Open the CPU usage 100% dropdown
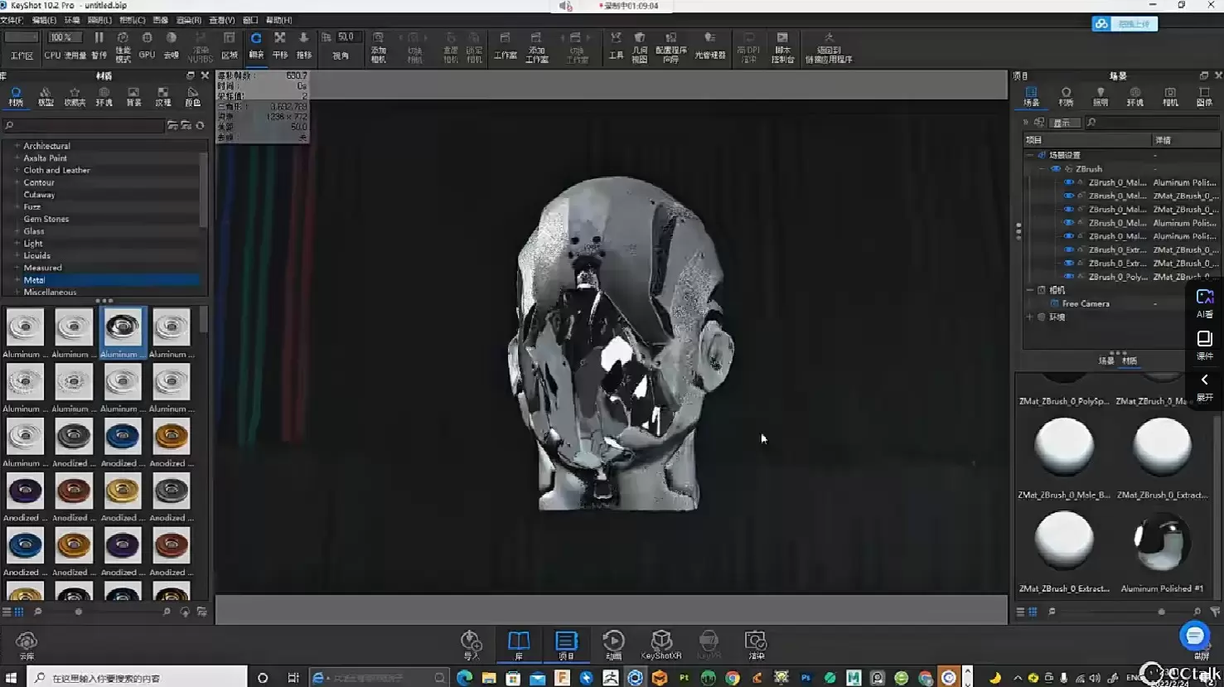The width and height of the screenshot is (1224, 687). coord(65,37)
